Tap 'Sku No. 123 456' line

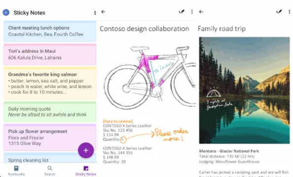click(117, 130)
